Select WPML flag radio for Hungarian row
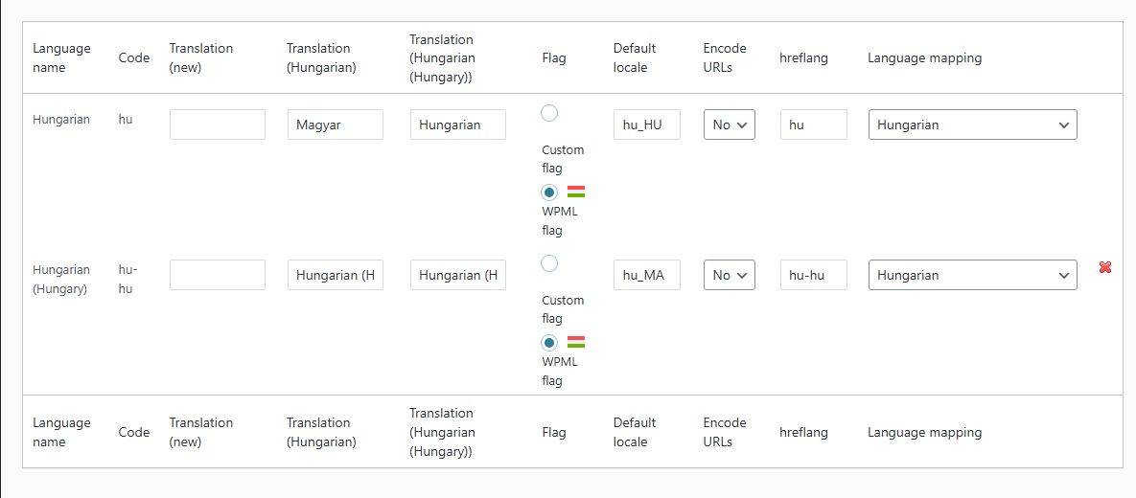This screenshot has height=498, width=1136. tap(549, 192)
